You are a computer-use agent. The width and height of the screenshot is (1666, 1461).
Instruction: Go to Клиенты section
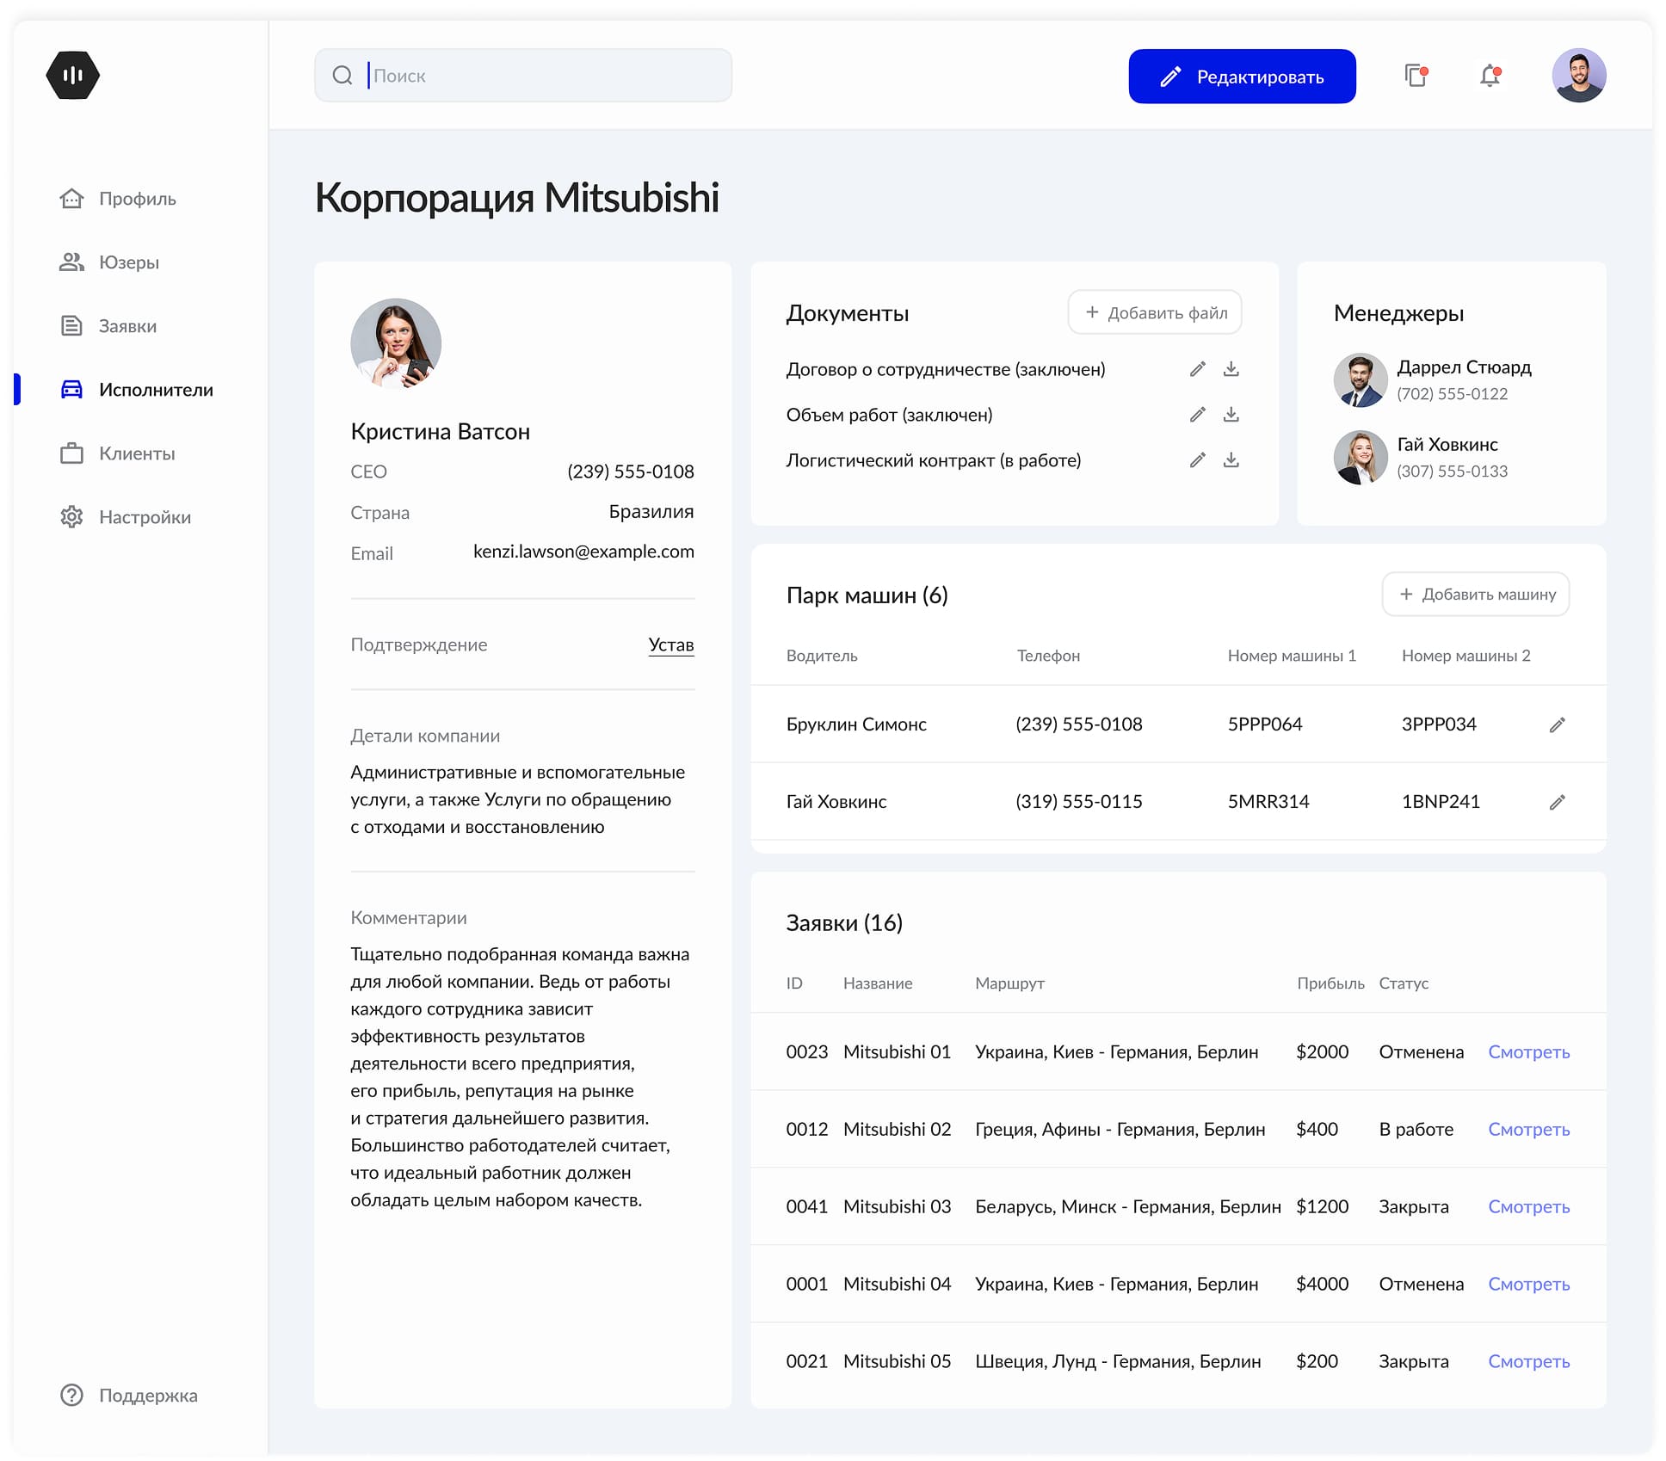coord(136,453)
